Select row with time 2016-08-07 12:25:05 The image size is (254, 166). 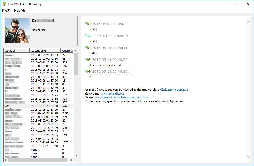(x=39, y=139)
